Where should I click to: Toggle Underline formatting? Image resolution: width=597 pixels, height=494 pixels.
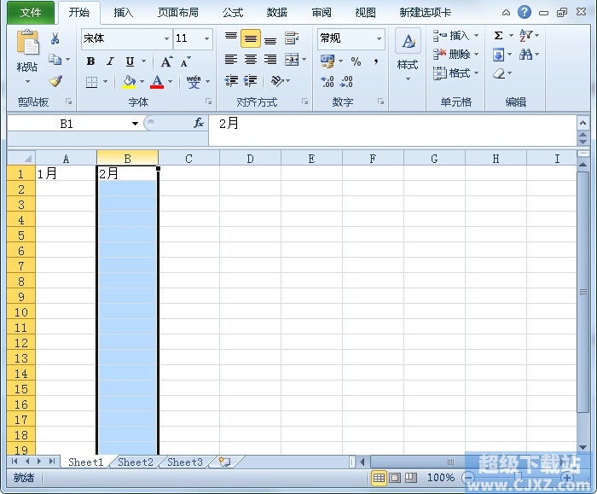[130, 61]
